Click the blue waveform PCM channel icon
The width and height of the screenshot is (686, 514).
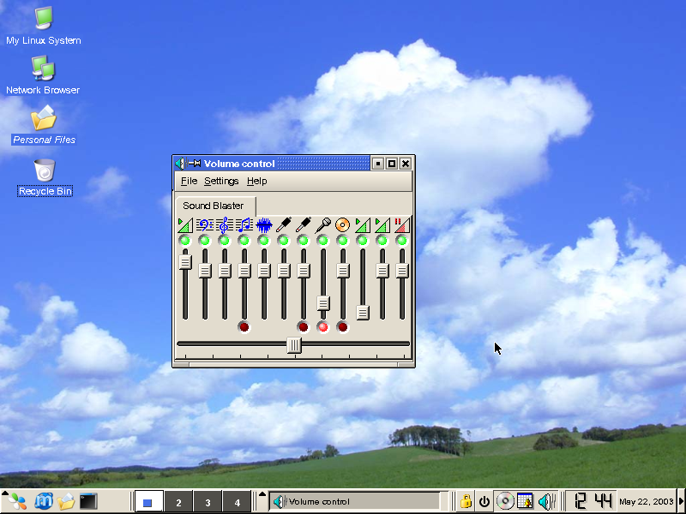coord(264,225)
